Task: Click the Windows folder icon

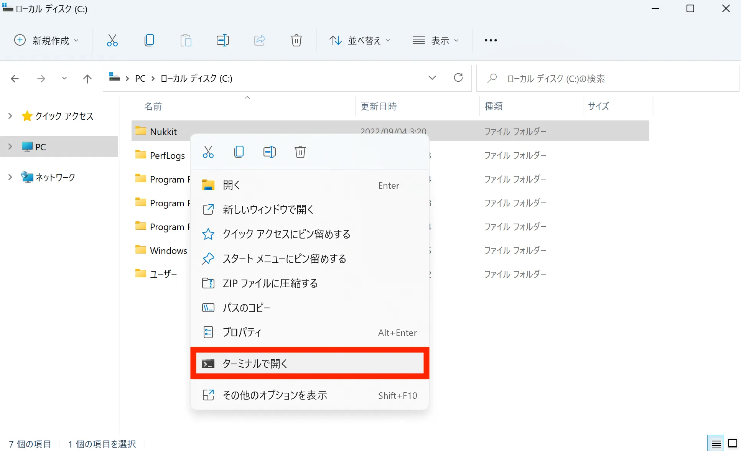Action: (141, 250)
